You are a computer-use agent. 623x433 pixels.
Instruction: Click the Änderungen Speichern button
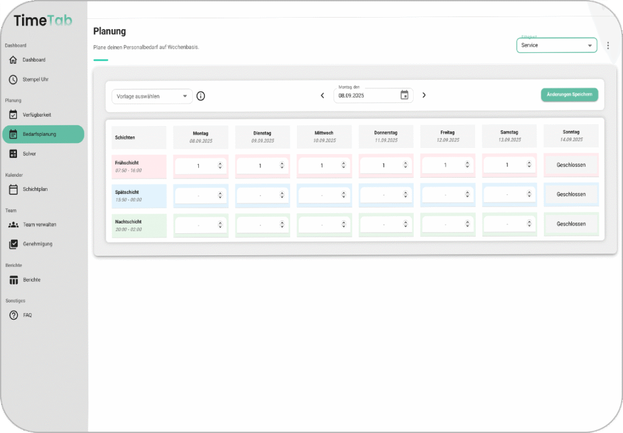[x=569, y=94]
